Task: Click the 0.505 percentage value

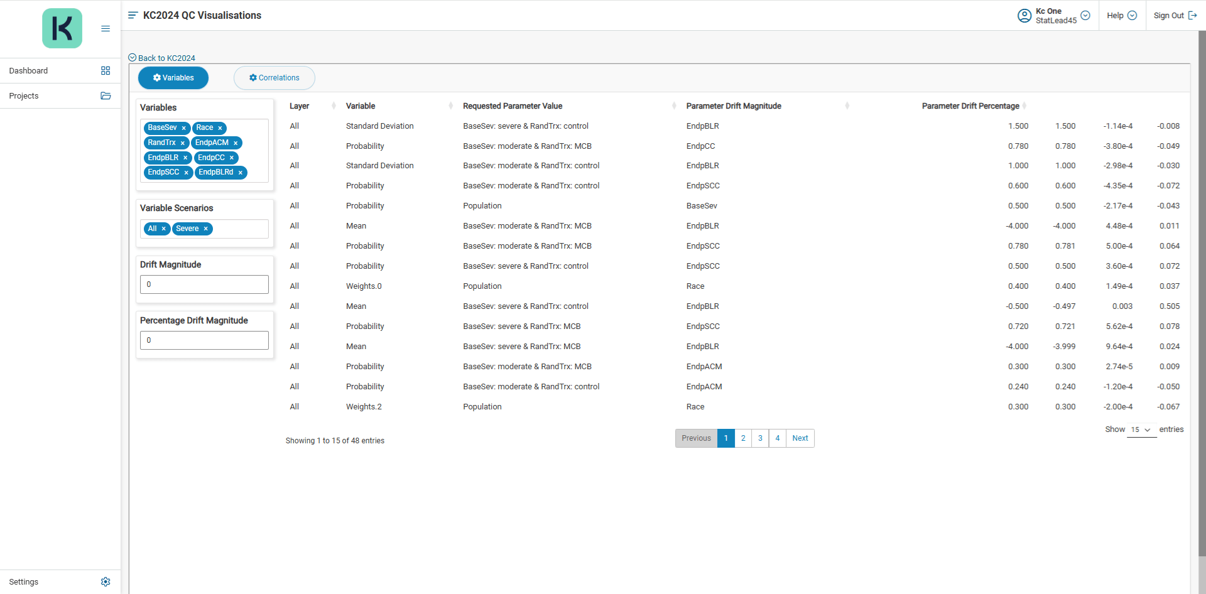Action: [x=1170, y=306]
